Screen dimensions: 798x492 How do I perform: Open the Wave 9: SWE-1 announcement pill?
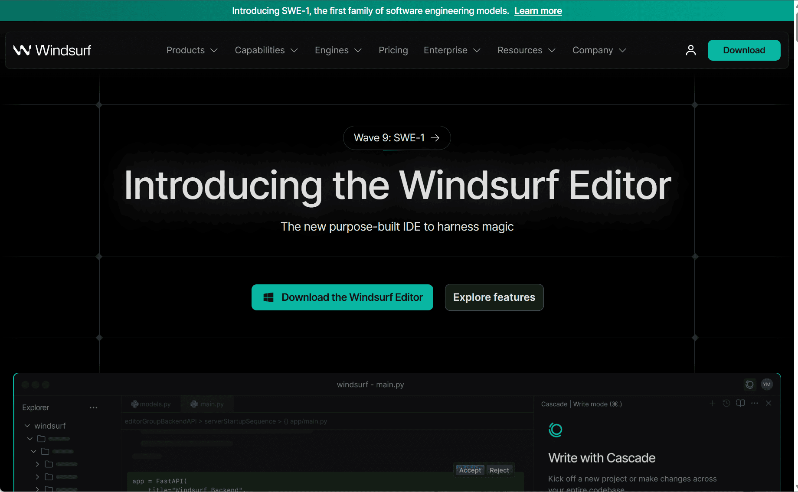click(x=396, y=138)
